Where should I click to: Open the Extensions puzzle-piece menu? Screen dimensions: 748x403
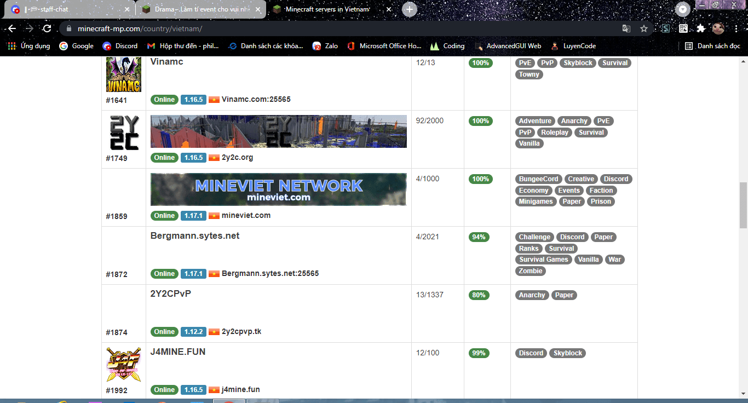(701, 28)
